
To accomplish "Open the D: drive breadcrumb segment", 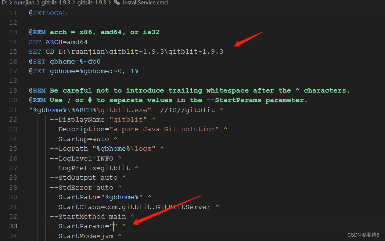I will coord(4,3).
